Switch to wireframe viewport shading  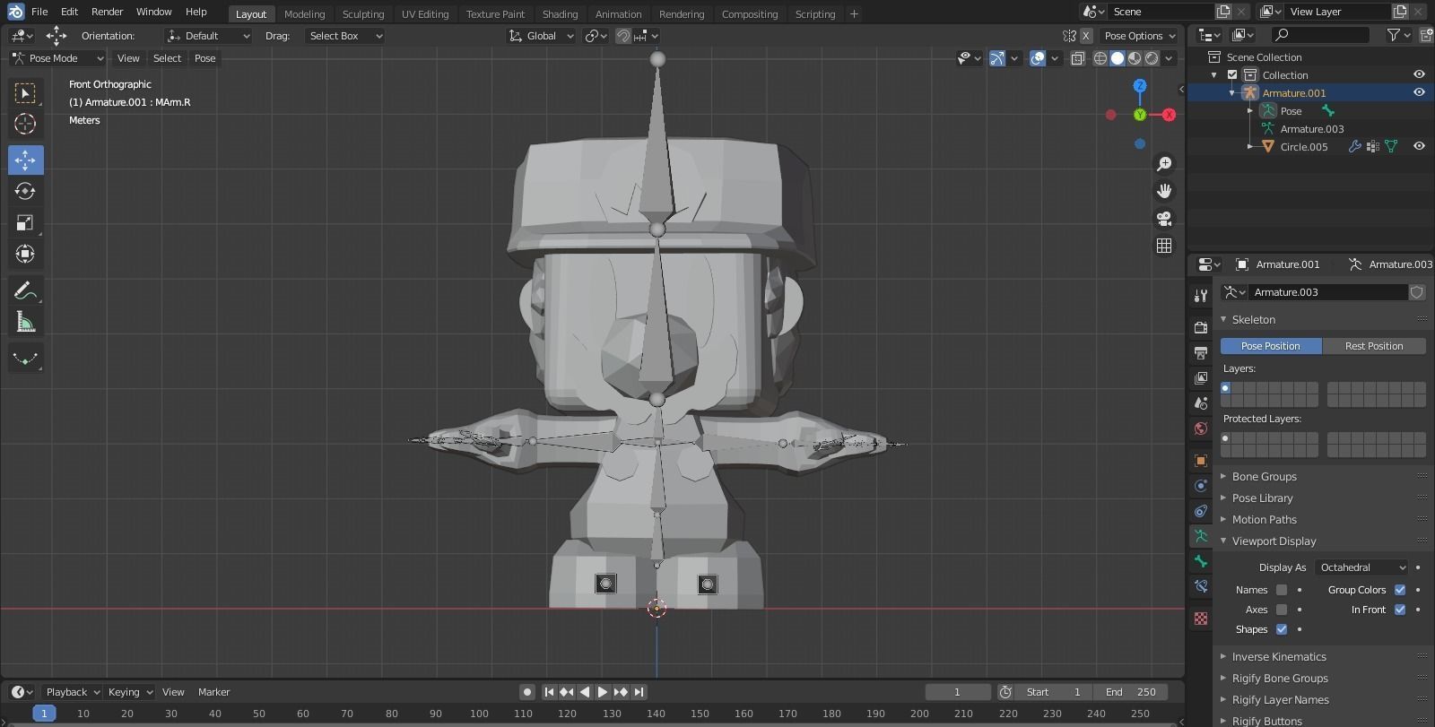[1100, 58]
